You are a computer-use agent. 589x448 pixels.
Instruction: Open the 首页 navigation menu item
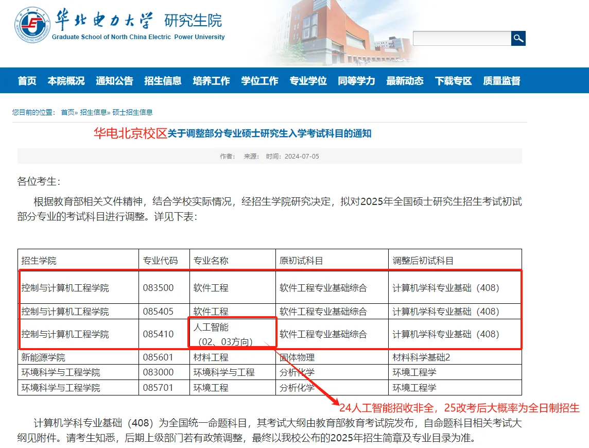[x=27, y=81]
